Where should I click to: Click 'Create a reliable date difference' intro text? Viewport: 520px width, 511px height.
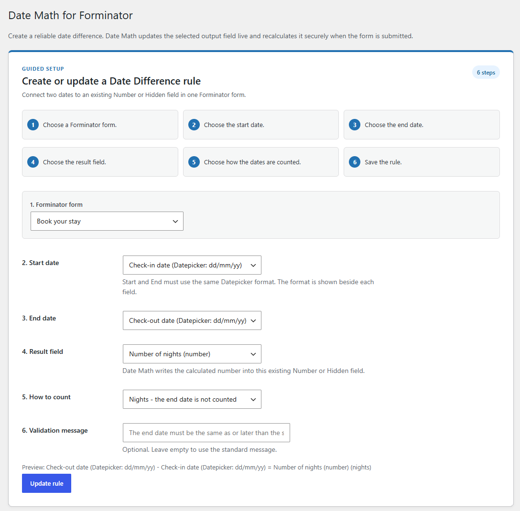211,36
